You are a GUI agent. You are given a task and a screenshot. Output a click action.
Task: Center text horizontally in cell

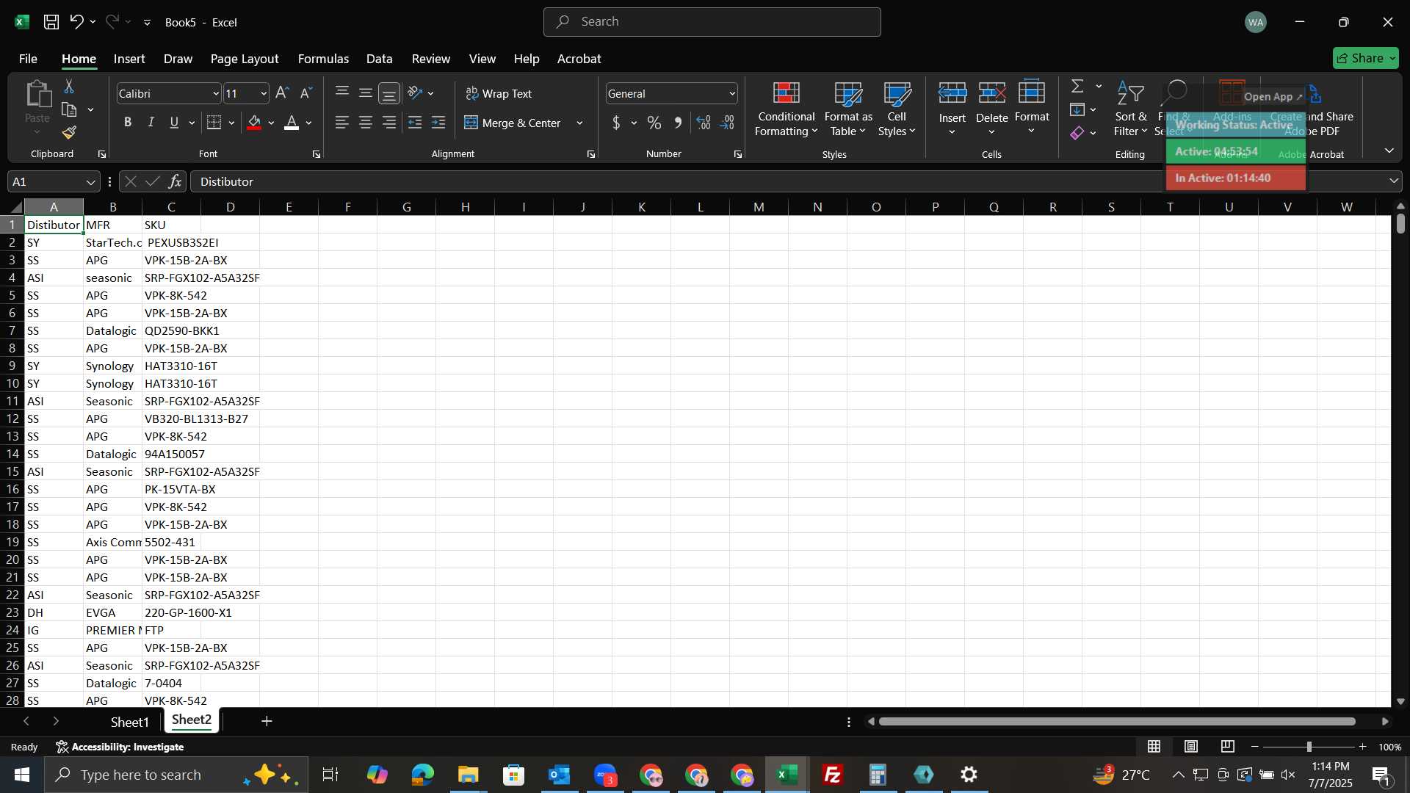366,123
